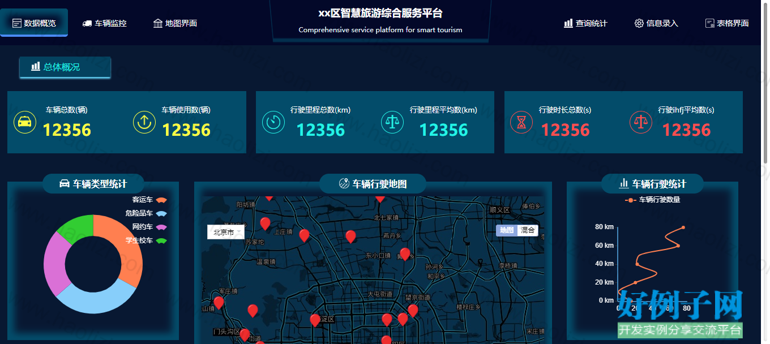The image size is (770, 344).
Task: Click map marker beside 军庄镇
Action: coord(219,303)
